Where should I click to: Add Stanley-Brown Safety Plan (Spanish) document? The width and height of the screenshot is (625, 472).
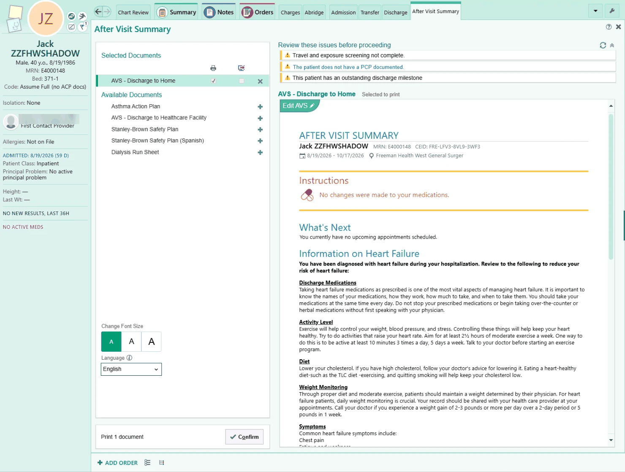click(260, 141)
